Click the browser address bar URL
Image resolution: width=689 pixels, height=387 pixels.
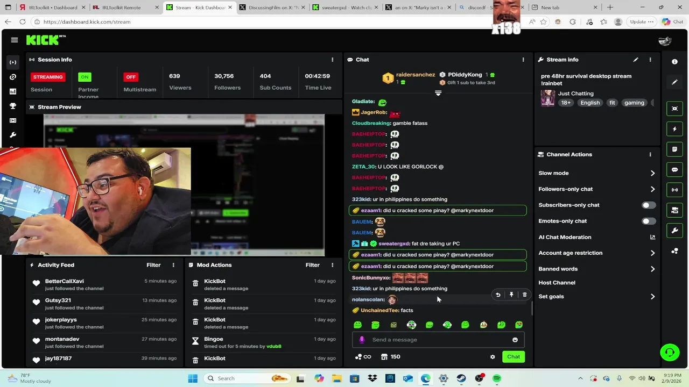click(x=87, y=22)
